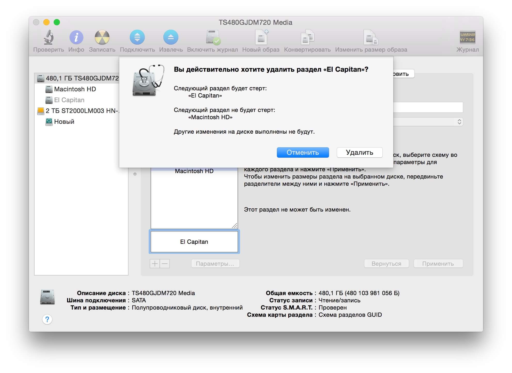Click the Чтение/запись write status value
This screenshot has height=373, width=512.
click(339, 300)
